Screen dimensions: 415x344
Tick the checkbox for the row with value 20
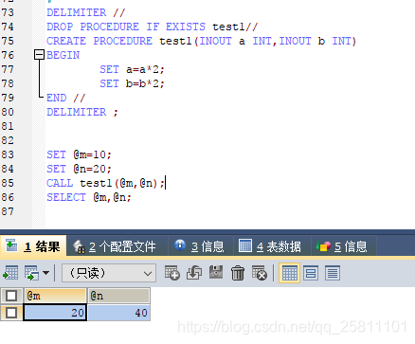point(11,313)
